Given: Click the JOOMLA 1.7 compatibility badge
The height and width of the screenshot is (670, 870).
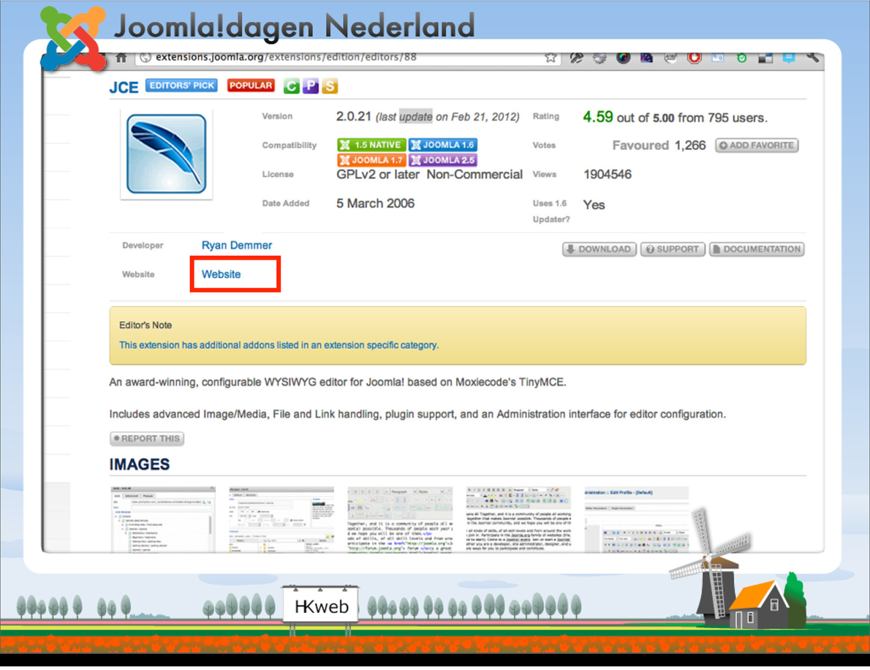Looking at the screenshot, I should (x=371, y=160).
